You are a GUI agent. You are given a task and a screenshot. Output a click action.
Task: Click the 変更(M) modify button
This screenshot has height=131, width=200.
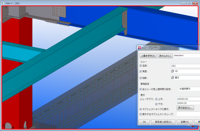pos(182,122)
